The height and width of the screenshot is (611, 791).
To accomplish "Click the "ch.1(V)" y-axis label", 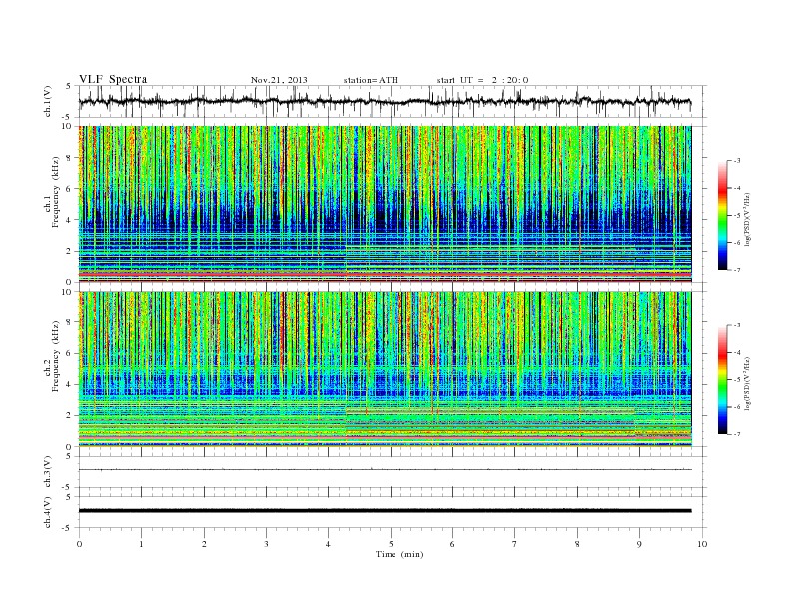I will tap(48, 103).
